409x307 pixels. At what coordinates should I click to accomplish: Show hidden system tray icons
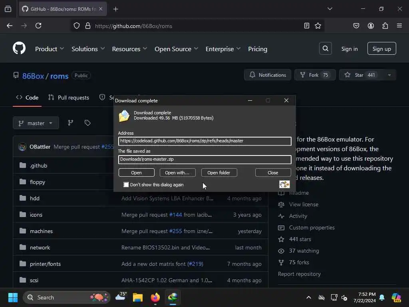(x=309, y=297)
